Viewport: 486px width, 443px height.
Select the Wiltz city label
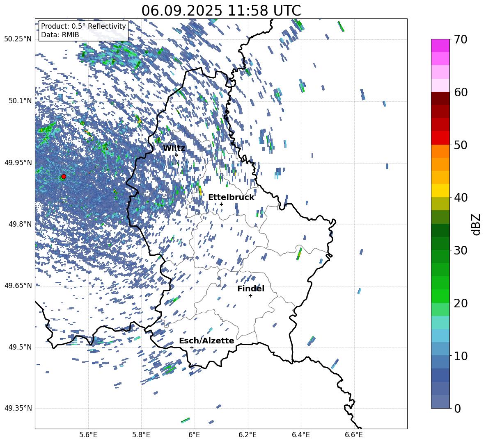click(x=174, y=148)
